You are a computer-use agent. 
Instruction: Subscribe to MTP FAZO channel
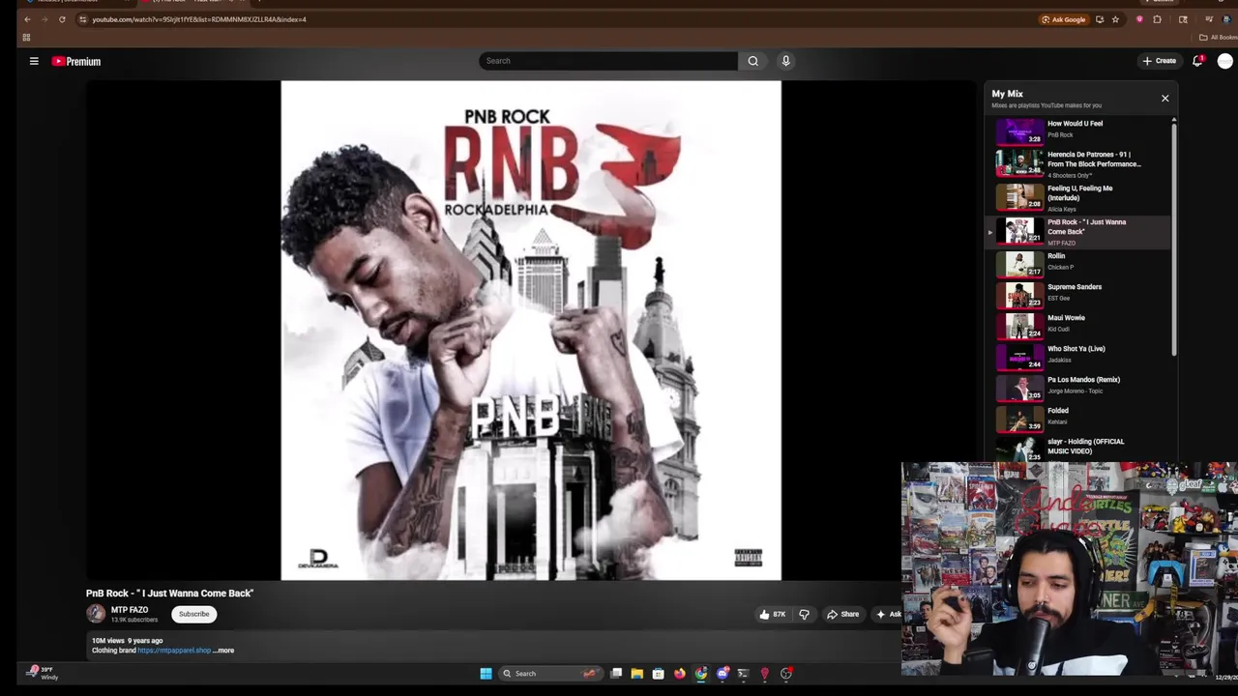pos(193,614)
